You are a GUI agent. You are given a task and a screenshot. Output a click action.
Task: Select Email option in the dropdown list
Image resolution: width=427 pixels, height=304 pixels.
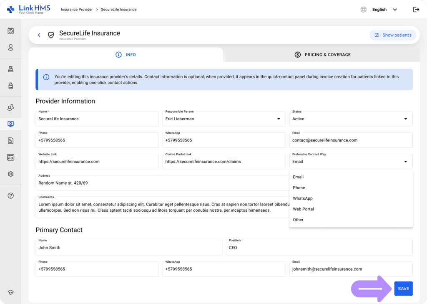351,177
